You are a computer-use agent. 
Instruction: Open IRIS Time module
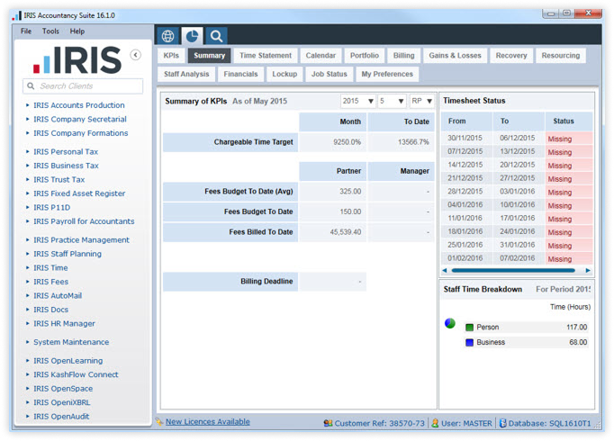click(50, 268)
